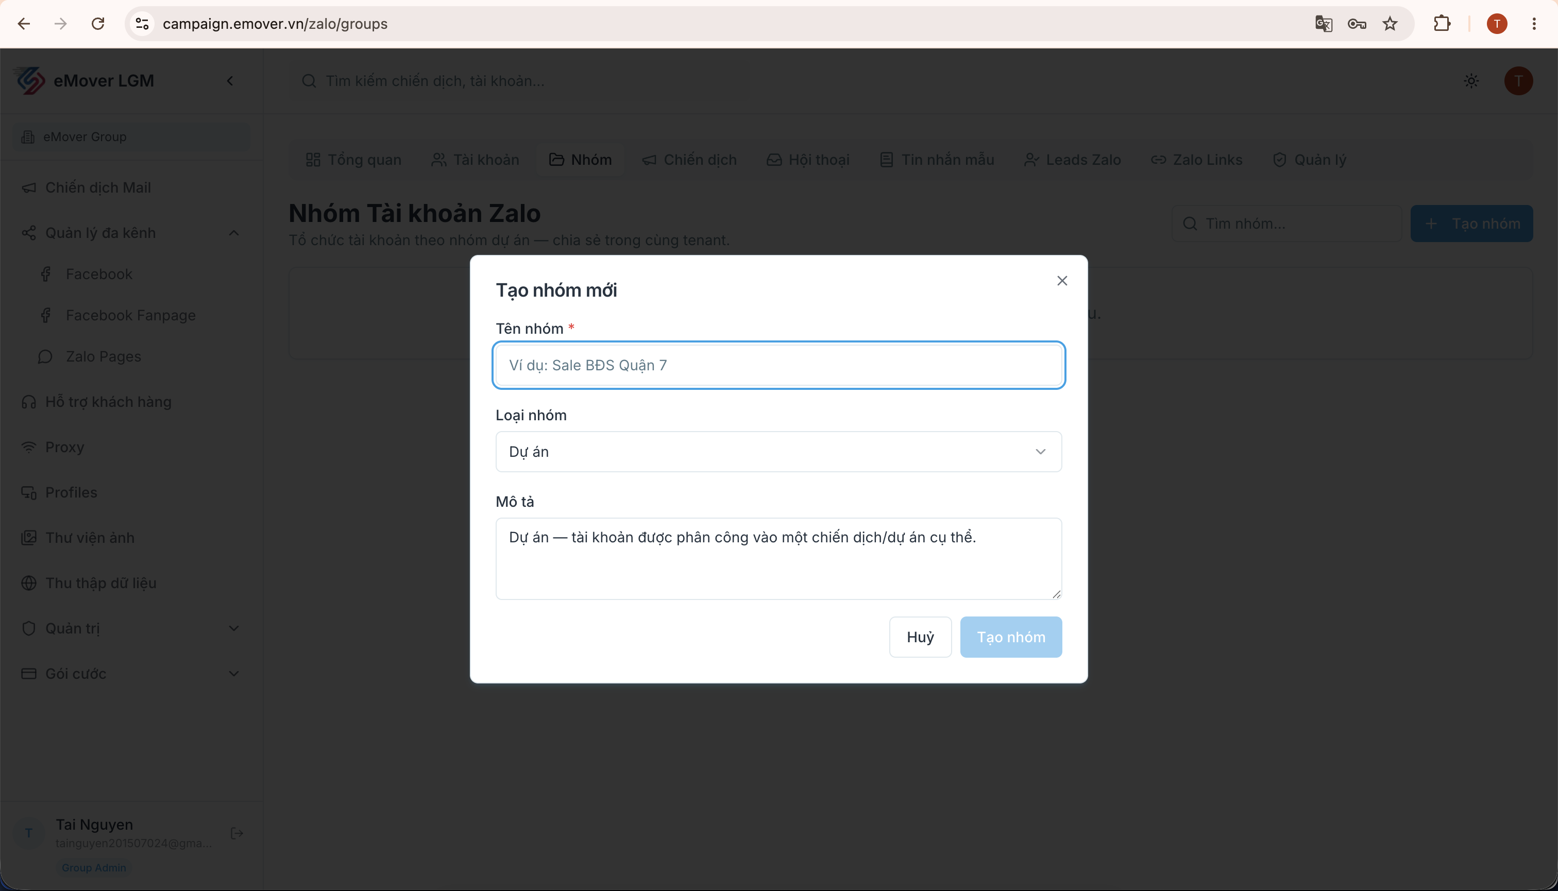Click the Chiến dịch Mail megaphone icon
Screen dimensions: 1558x891
click(x=29, y=188)
